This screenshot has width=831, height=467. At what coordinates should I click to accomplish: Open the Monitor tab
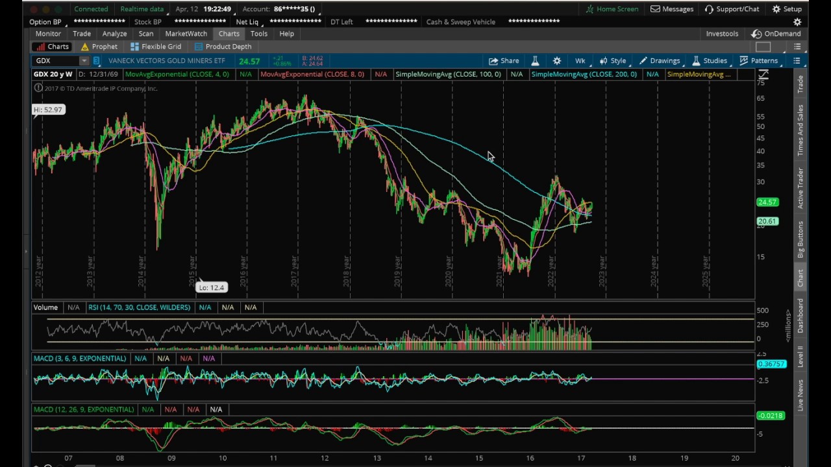(x=48, y=34)
